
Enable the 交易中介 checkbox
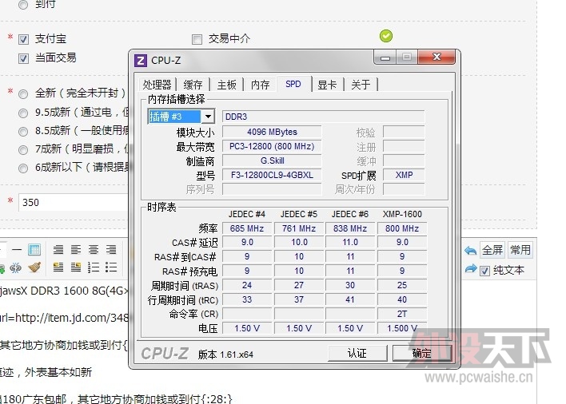point(197,39)
